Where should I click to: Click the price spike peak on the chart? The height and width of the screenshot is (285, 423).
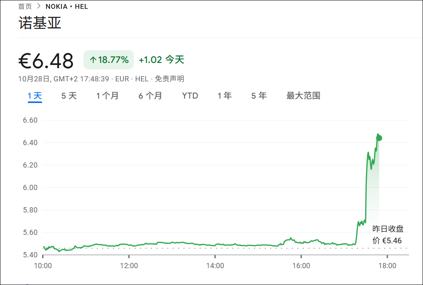click(378, 136)
